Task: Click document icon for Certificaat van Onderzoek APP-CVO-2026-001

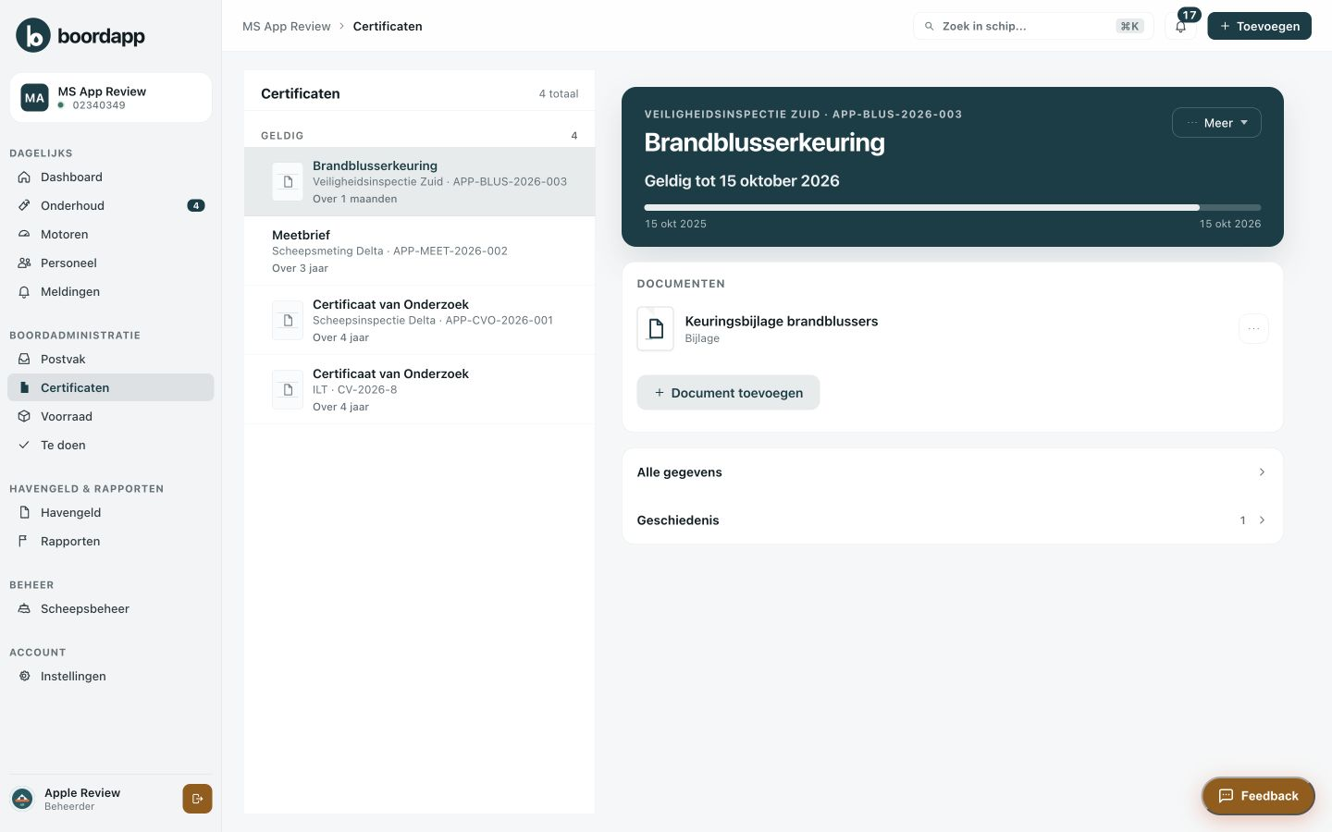Action: point(288,321)
